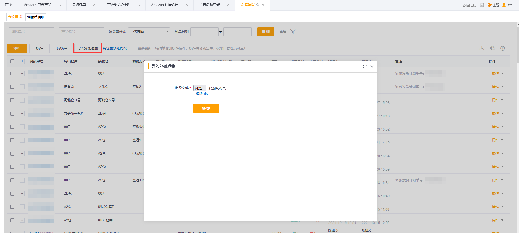Switch to the FBA预发货计划 tab

118,5
